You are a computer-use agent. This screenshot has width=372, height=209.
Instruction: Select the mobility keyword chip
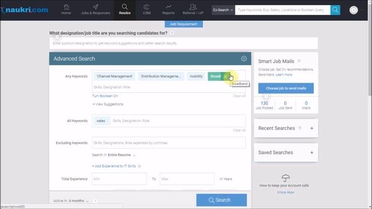click(196, 76)
